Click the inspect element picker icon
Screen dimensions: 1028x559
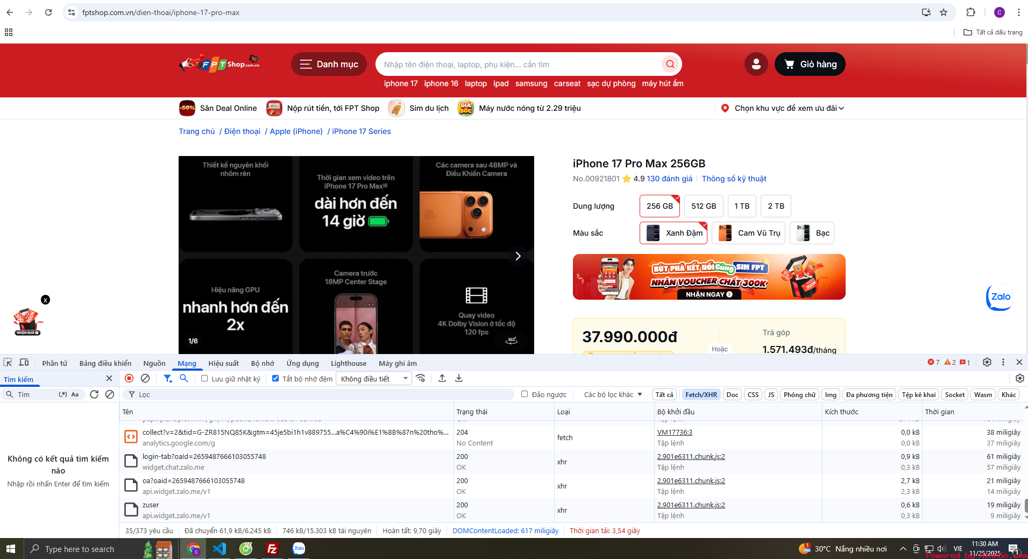click(x=8, y=363)
